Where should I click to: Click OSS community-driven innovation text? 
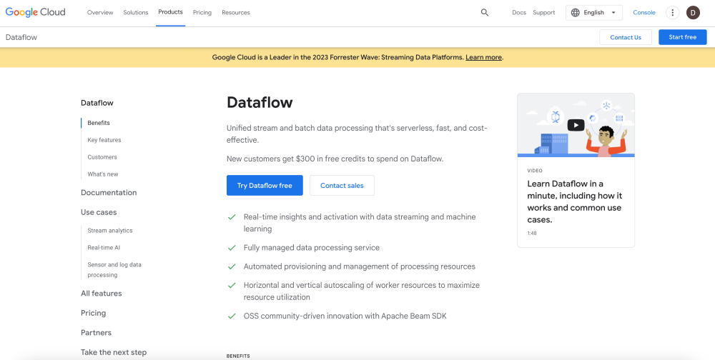[x=345, y=316]
